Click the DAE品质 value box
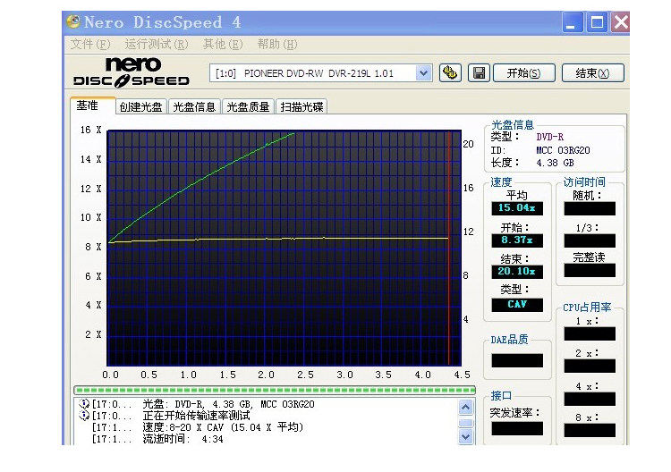The width and height of the screenshot is (671, 472). point(517,360)
